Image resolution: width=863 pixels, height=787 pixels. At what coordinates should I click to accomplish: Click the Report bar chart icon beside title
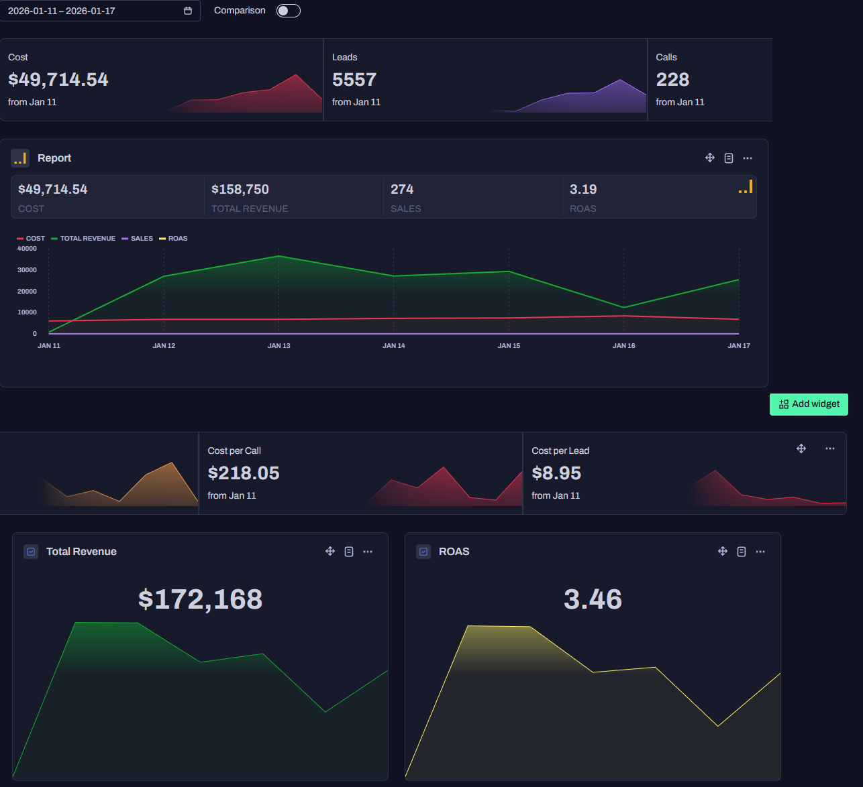click(20, 158)
